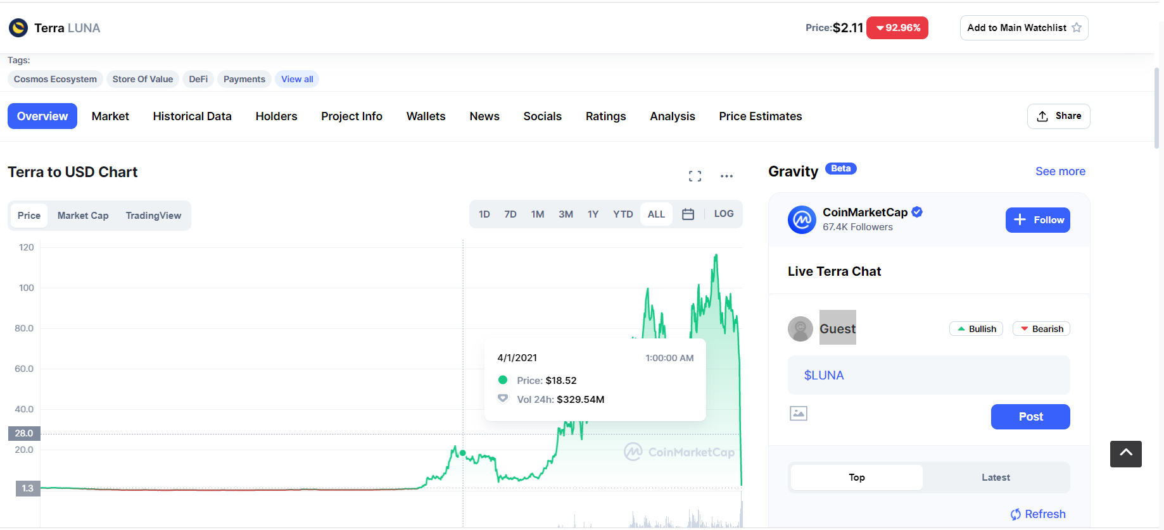The image size is (1164, 530).
Task: Follow the CoinMarketCap account
Action: tap(1037, 220)
